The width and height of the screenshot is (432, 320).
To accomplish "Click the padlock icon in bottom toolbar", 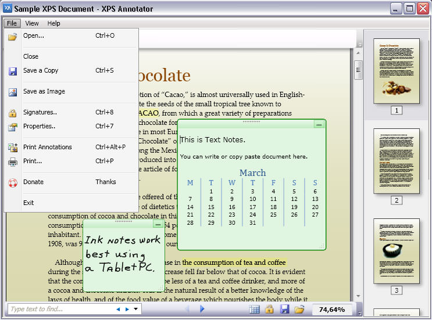I will click(x=269, y=310).
